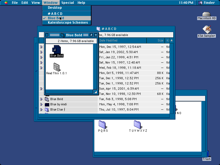Expand the Blue Clue ƒ folder triangle
Image resolution: width=220 pixels, height=165 pixels.
(x=42, y=109)
